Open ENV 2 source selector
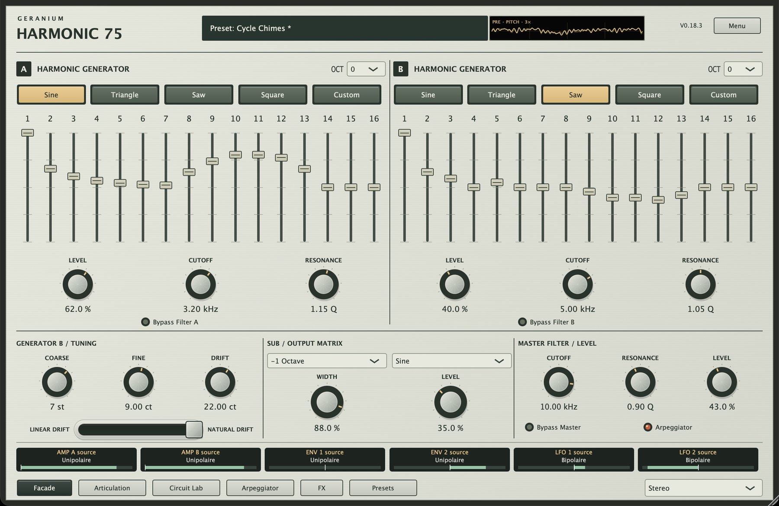The width and height of the screenshot is (779, 506). click(449, 459)
